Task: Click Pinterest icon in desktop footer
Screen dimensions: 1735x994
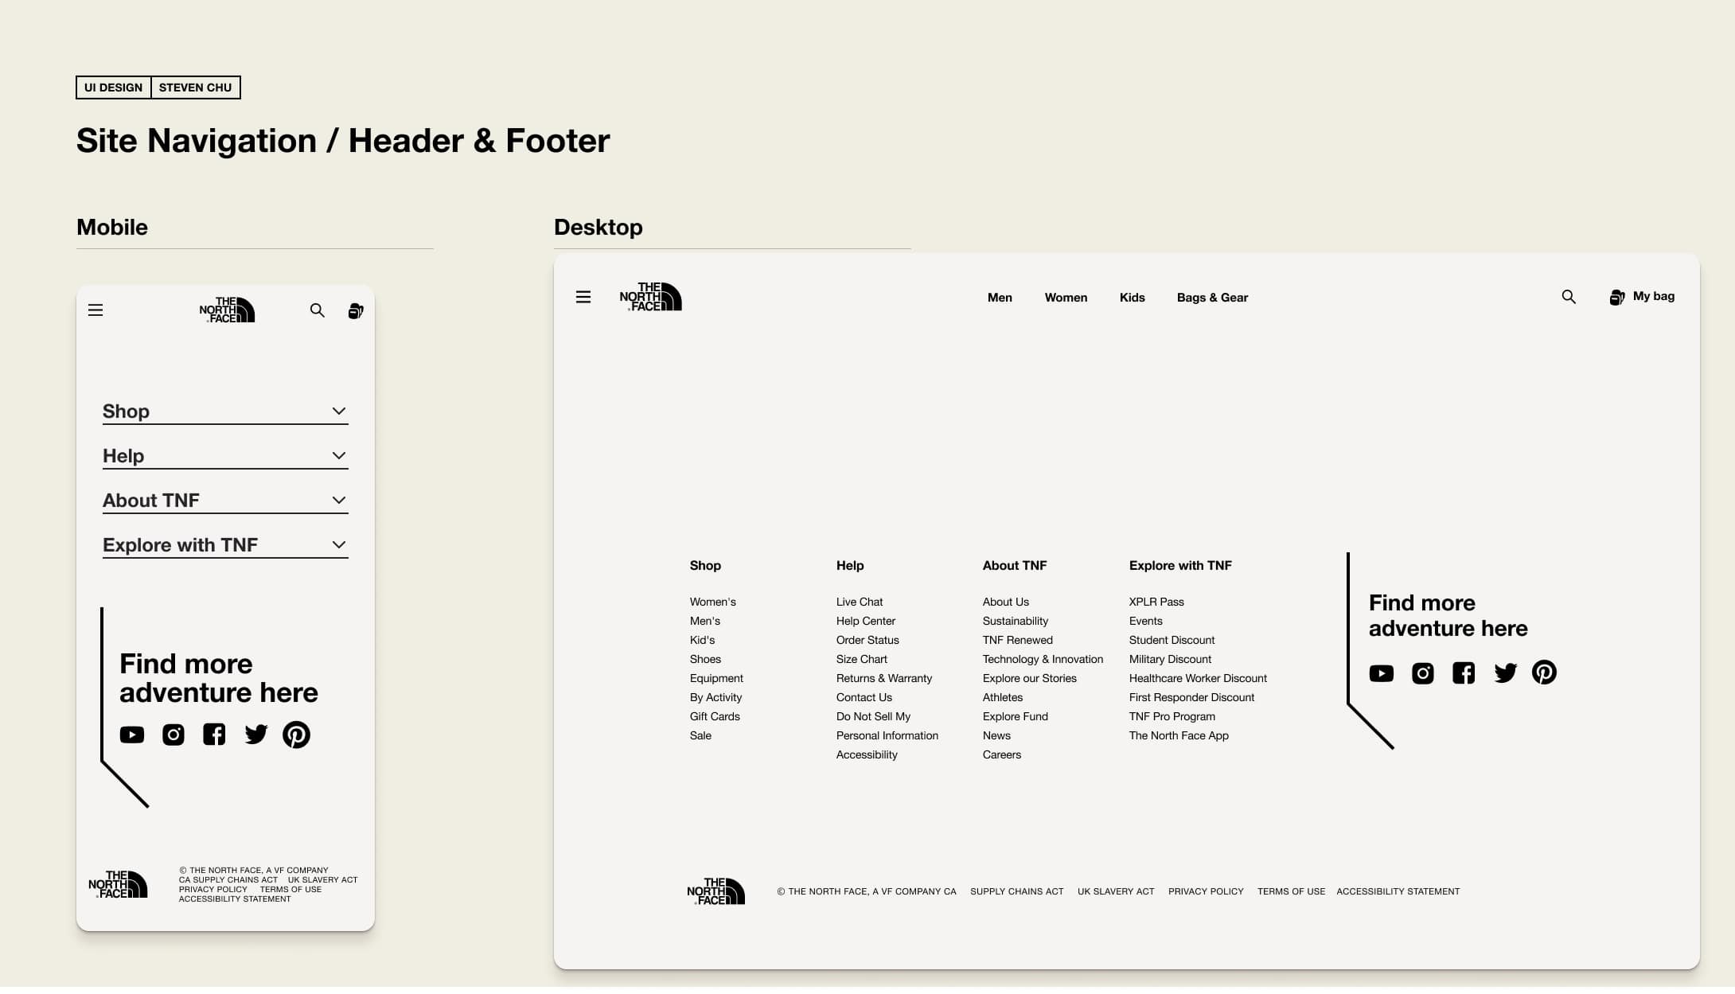Action: [x=1544, y=672]
